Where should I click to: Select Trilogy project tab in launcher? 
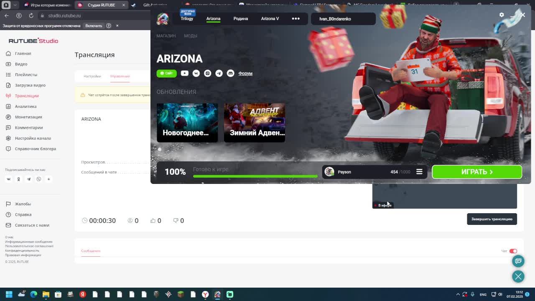(x=187, y=18)
